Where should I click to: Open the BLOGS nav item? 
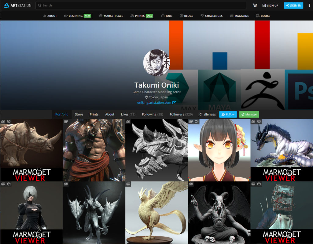pos(186,16)
